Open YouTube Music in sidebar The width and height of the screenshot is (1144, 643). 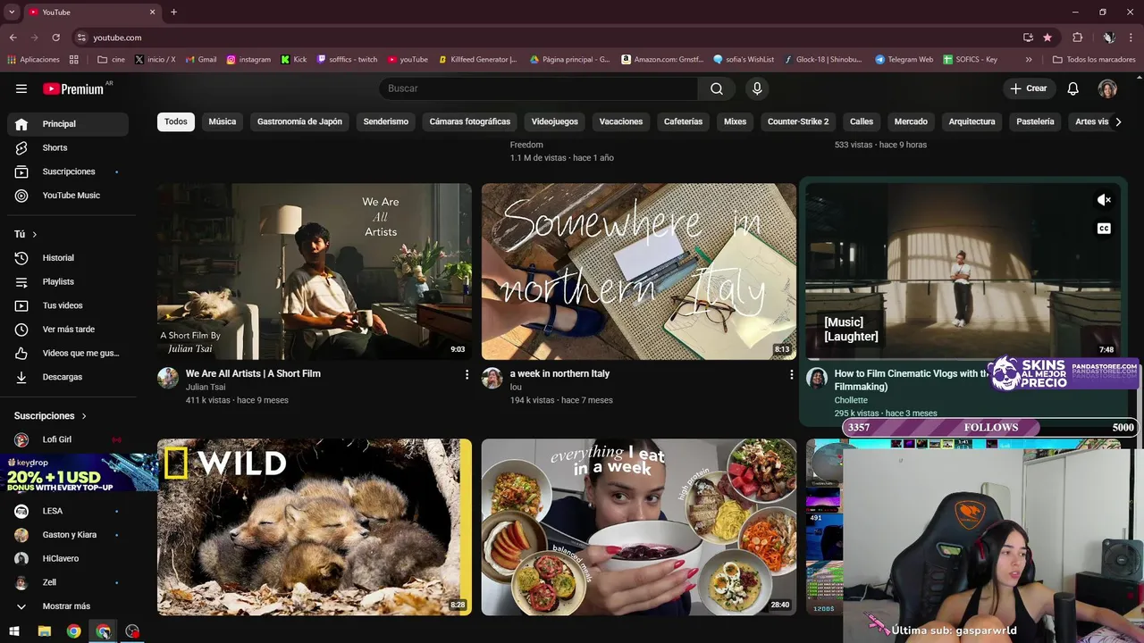pos(68,196)
